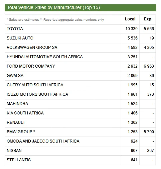Click the KIA SOUTH AFRICA row
This screenshot has width=161, height=169.
point(80,113)
